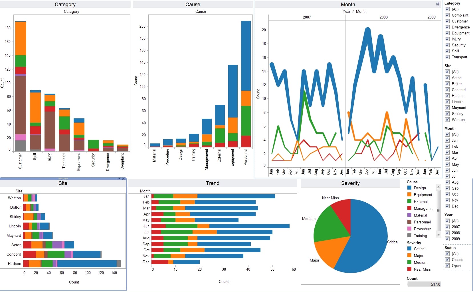The height and width of the screenshot is (292, 473).
Task: Close the floating Site panel
Action: pyautogui.click(x=123, y=179)
